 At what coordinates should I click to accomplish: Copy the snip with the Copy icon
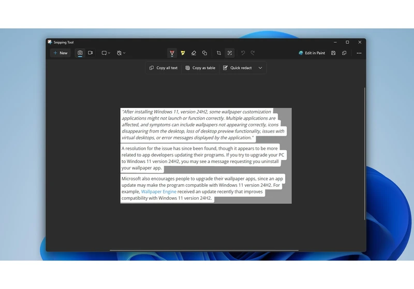point(344,53)
